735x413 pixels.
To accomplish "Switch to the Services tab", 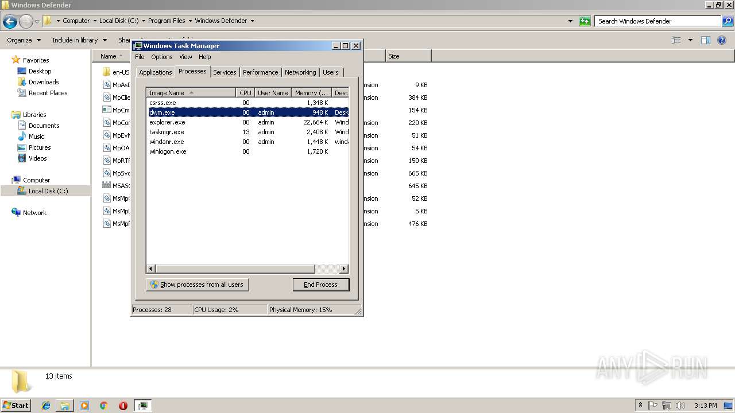I will 225,72.
